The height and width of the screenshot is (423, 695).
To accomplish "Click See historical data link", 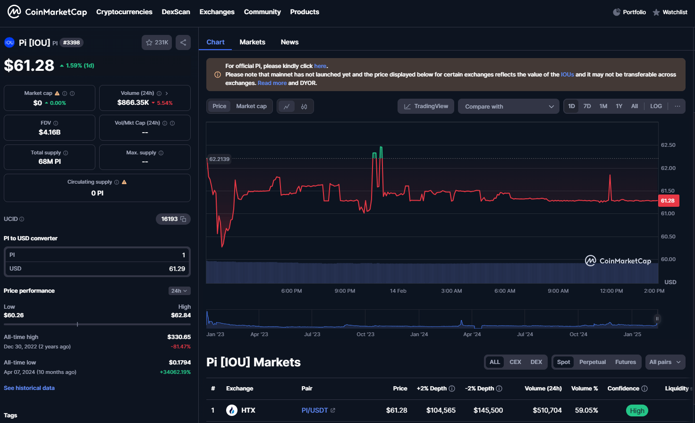I will [x=29, y=388].
